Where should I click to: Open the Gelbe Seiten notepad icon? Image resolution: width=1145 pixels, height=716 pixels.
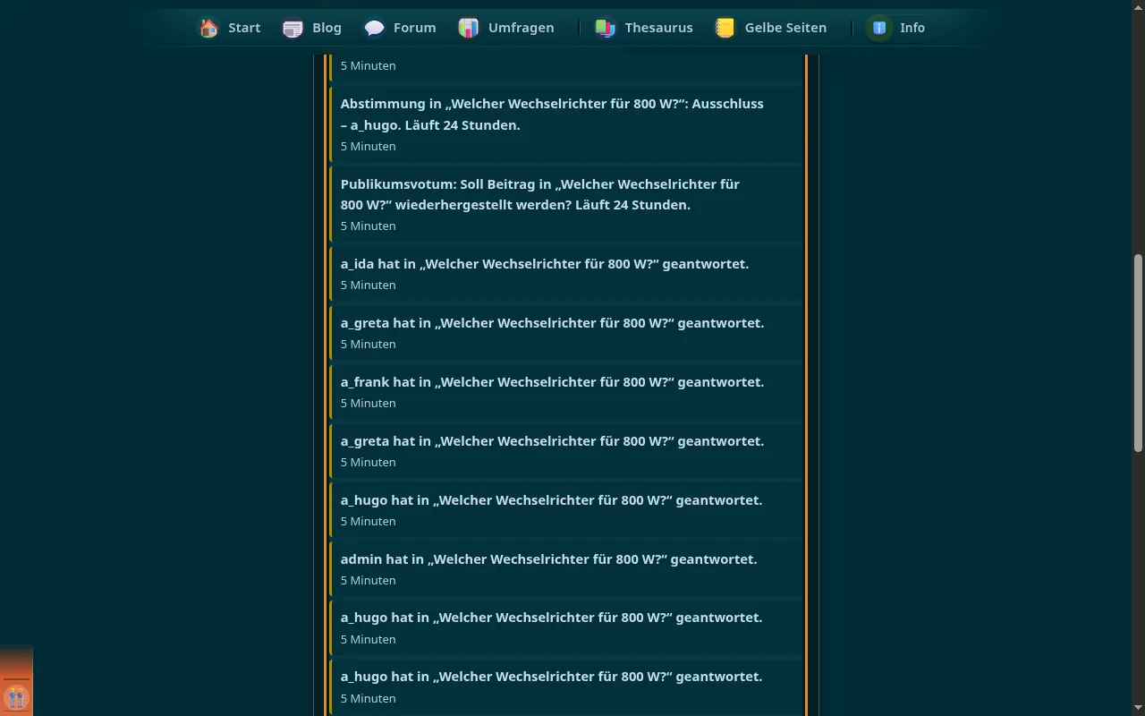(x=725, y=28)
